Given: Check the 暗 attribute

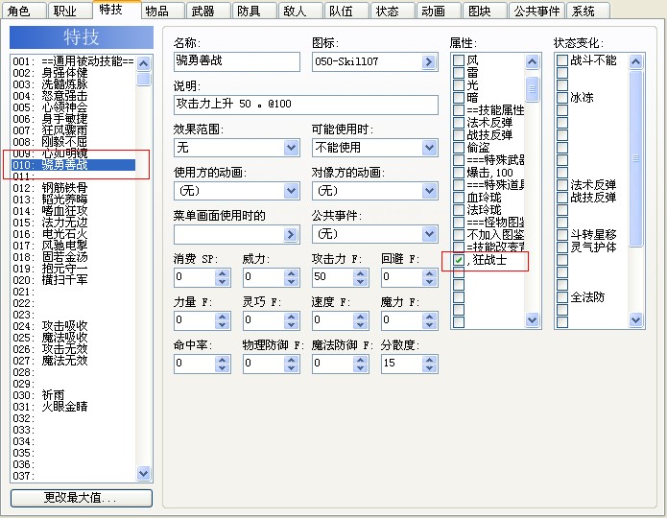Looking at the screenshot, I should [x=458, y=98].
